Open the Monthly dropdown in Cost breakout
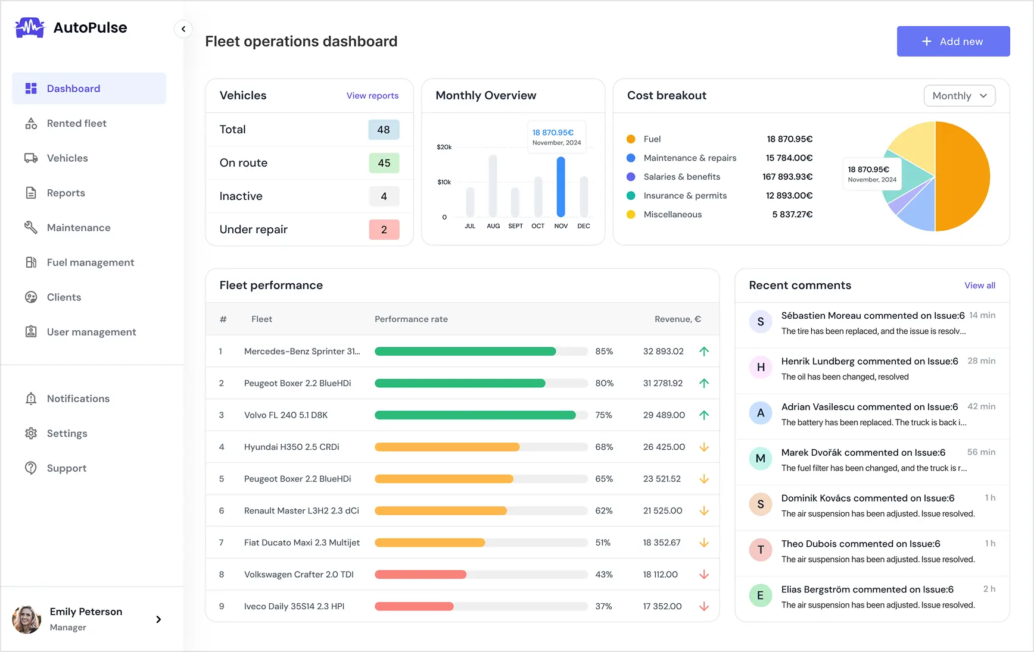 click(959, 96)
